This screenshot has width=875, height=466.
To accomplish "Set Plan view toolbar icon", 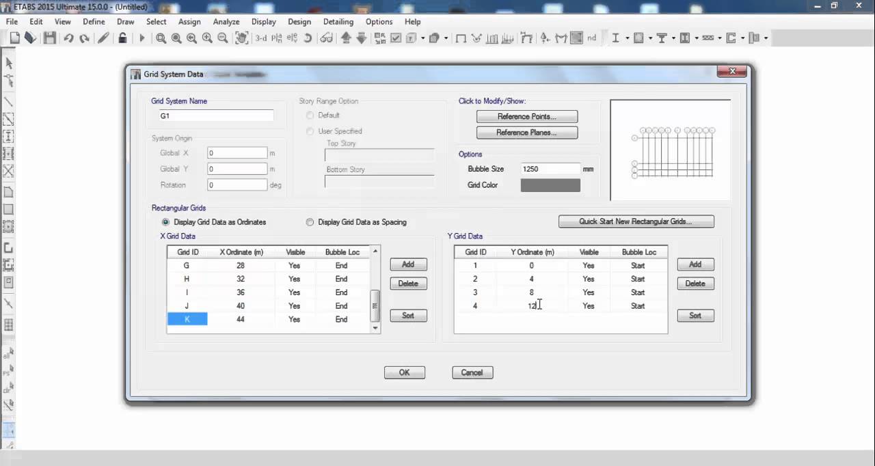I will (277, 38).
